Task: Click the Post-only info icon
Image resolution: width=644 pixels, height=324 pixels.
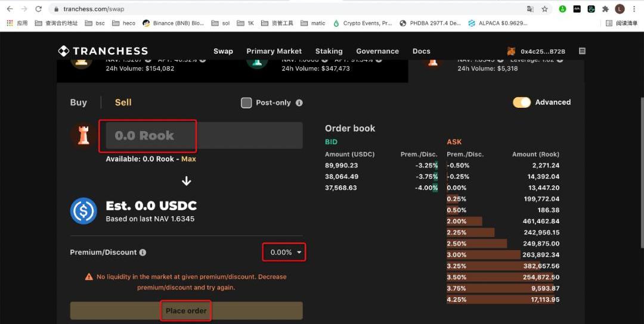Action: pyautogui.click(x=299, y=102)
